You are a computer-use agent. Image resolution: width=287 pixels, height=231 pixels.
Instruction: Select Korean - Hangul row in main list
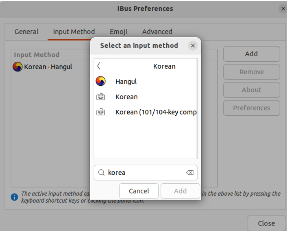(x=51, y=67)
